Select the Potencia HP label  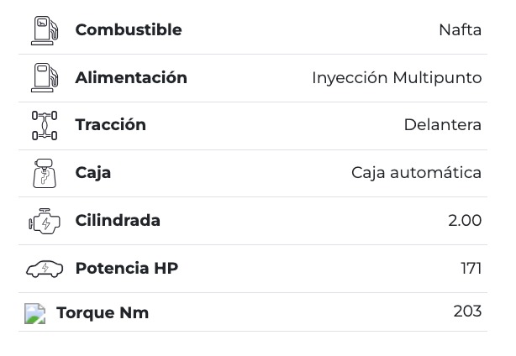126,269
